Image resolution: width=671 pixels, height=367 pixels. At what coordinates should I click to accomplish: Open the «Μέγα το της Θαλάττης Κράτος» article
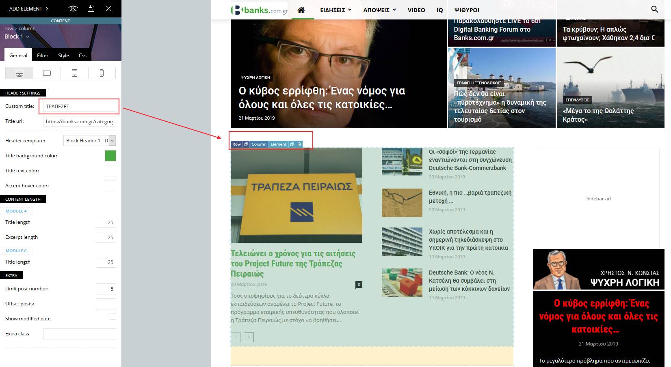click(598, 115)
